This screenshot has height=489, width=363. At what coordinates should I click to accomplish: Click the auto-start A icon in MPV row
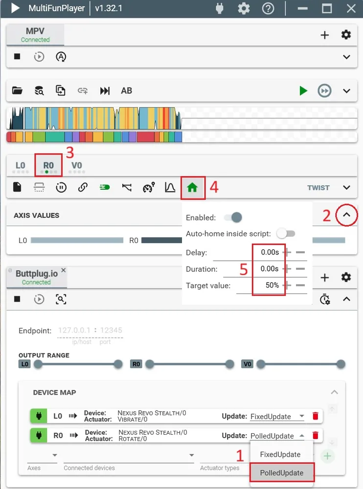point(61,57)
